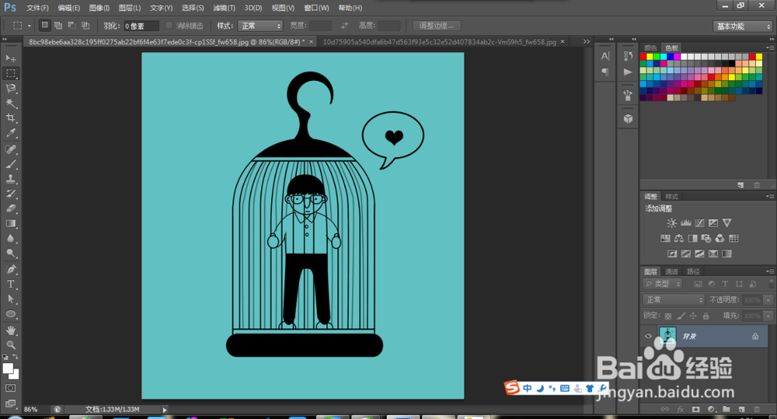The image size is (777, 419).
Task: Select the Eraser tool
Action: pos(10,209)
